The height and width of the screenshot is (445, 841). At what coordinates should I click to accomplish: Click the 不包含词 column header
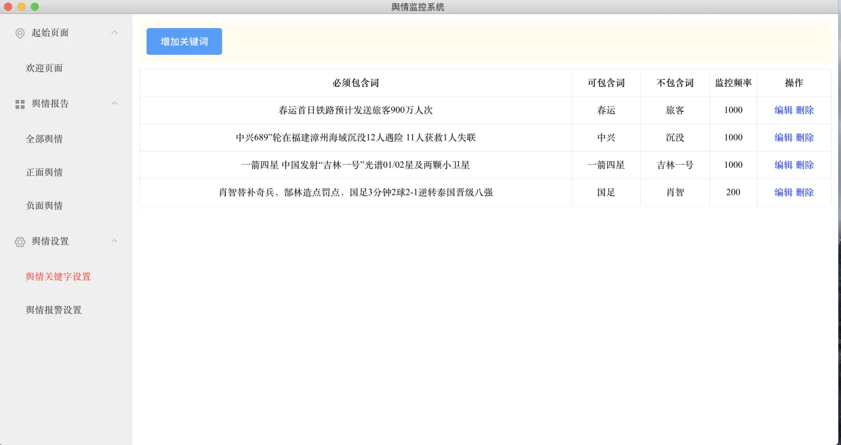[x=675, y=83]
